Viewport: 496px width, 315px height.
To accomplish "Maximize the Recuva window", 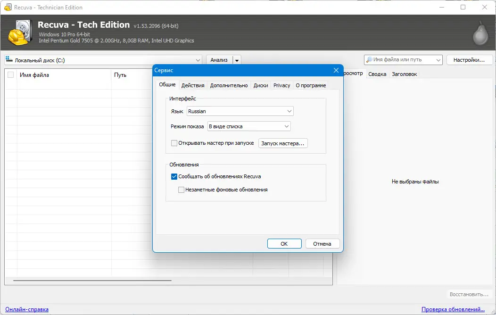I will [x=463, y=7].
